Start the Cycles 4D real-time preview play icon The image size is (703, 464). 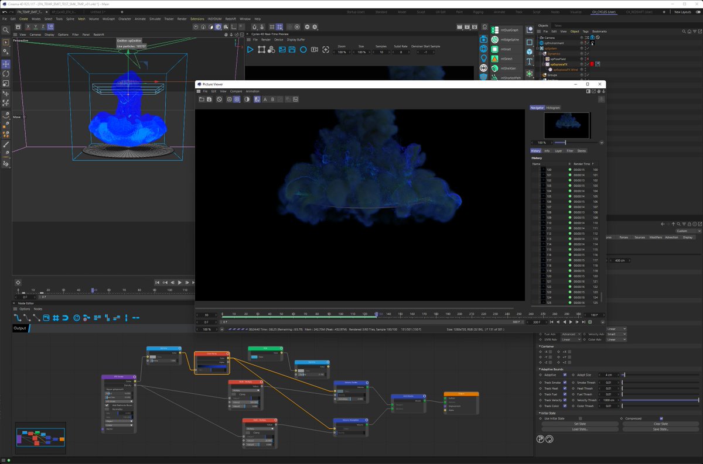[250, 50]
